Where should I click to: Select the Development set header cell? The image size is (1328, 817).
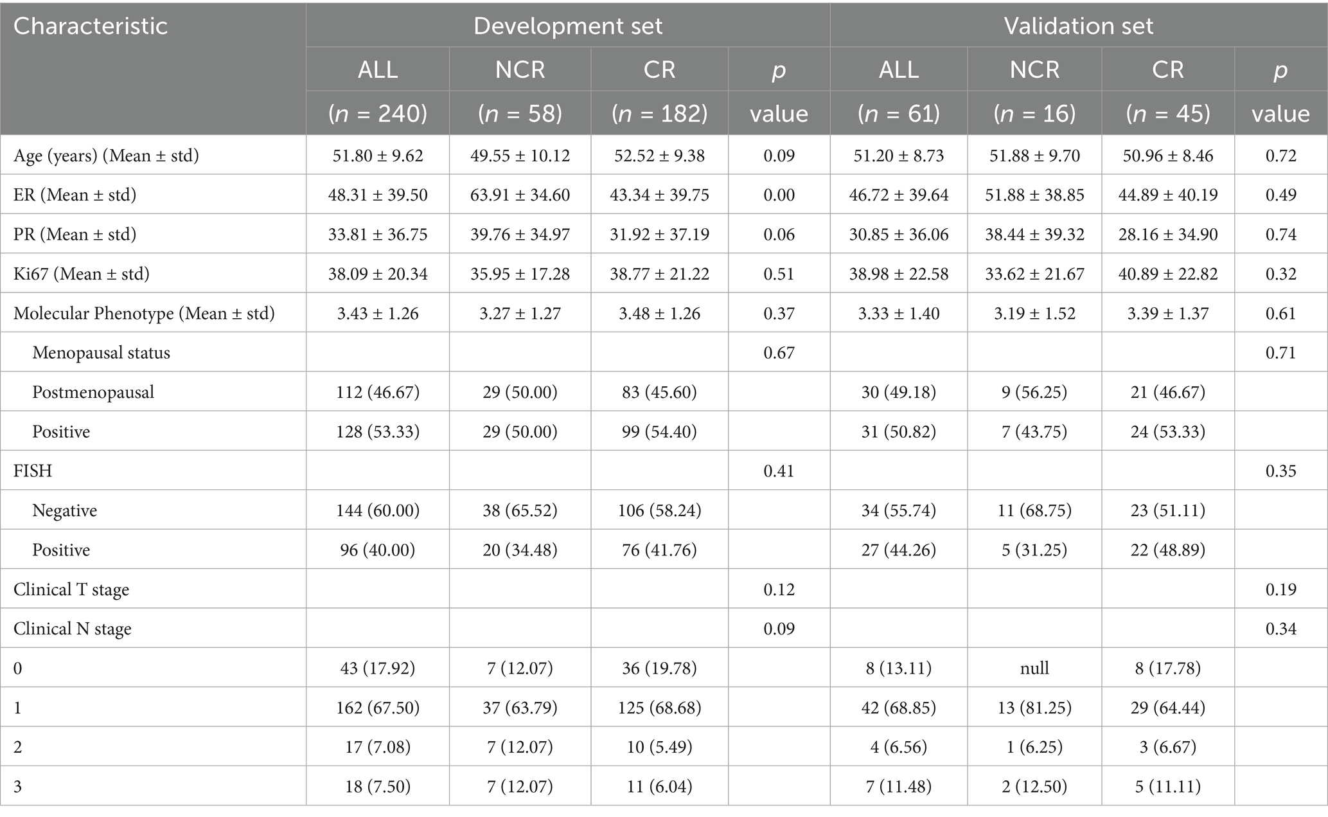point(568,26)
